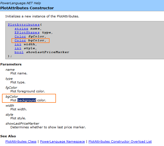Viewport: 164px width, 146px height.
Task: Open the int link before width
Action: (18, 44)
